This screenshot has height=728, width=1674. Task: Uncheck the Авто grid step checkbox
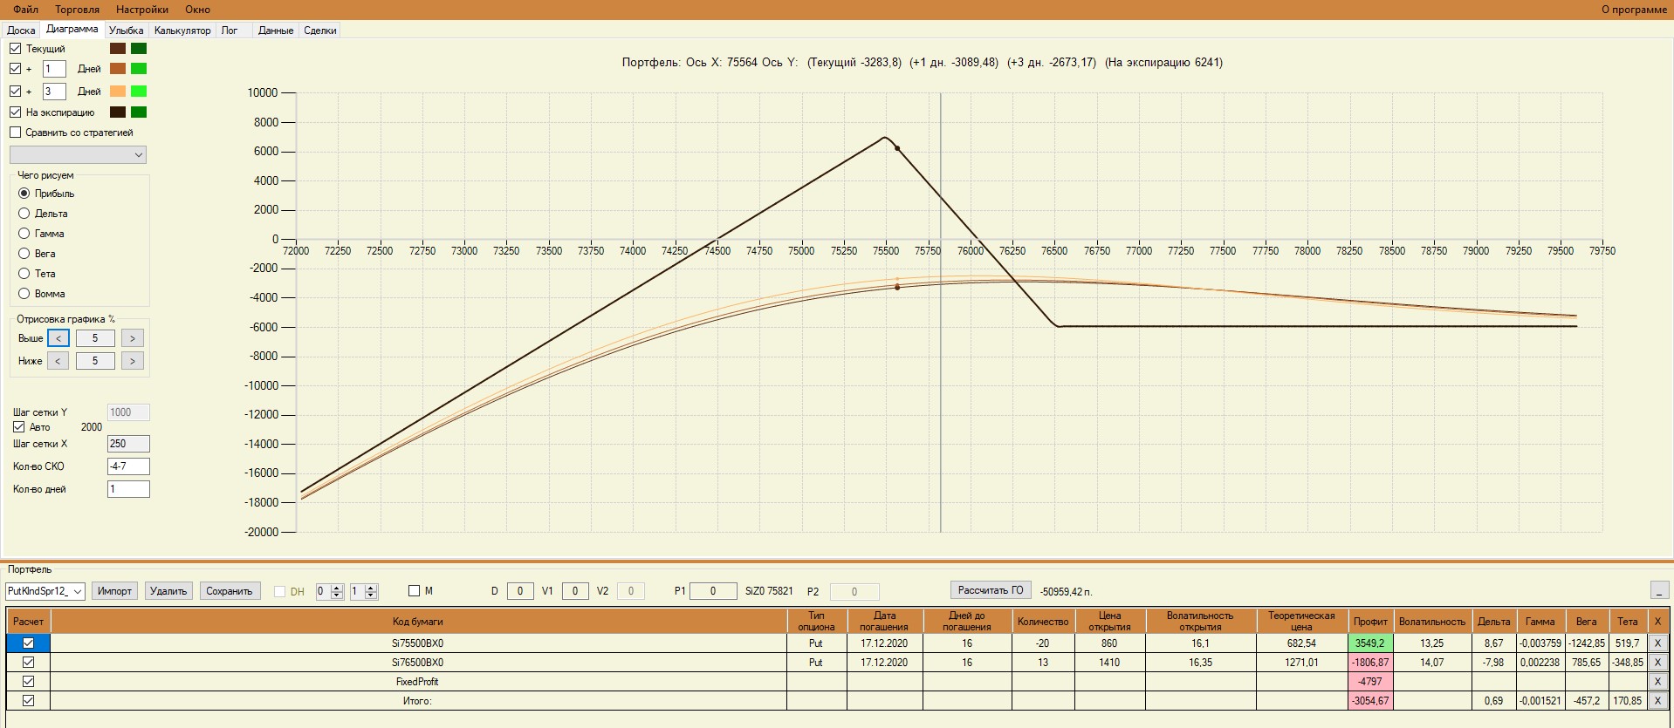click(x=19, y=427)
